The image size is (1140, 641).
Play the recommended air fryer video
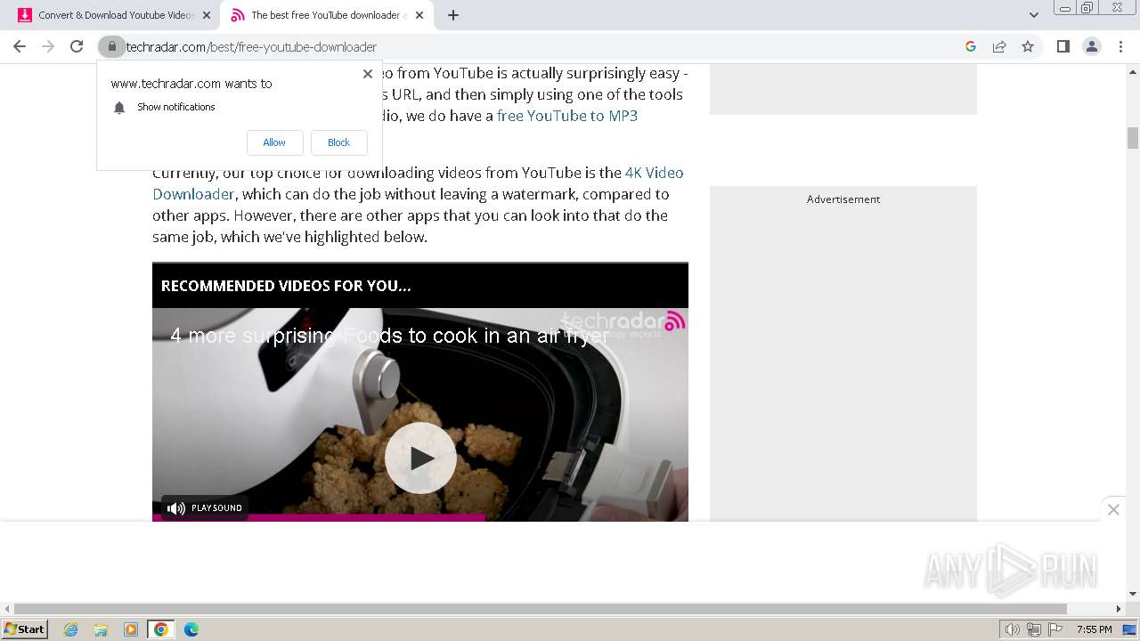420,458
